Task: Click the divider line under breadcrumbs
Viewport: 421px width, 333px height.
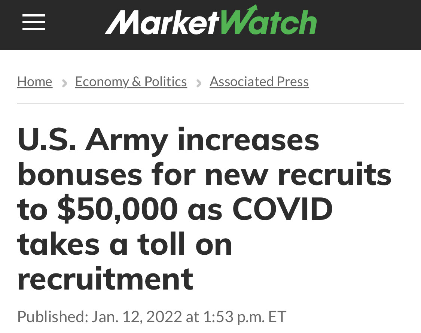Action: pos(210,103)
